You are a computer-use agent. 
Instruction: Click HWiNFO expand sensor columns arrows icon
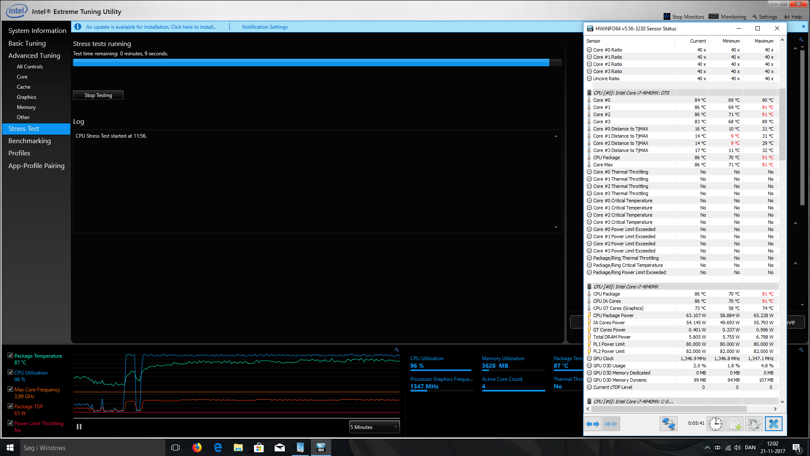coord(593,424)
